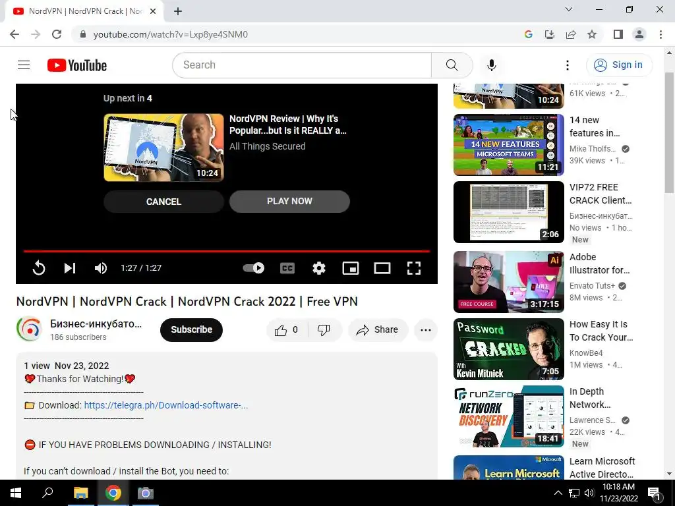675x506 pixels.
Task: Open player settings gear
Action: pos(319,268)
